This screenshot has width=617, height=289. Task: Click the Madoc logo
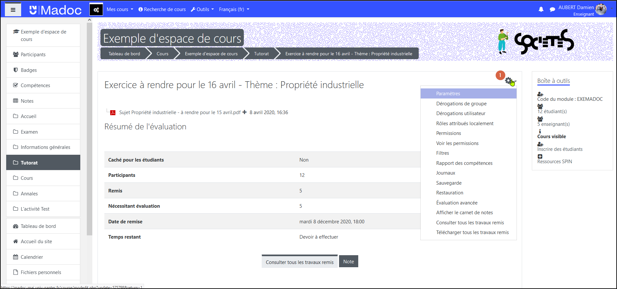55,10
